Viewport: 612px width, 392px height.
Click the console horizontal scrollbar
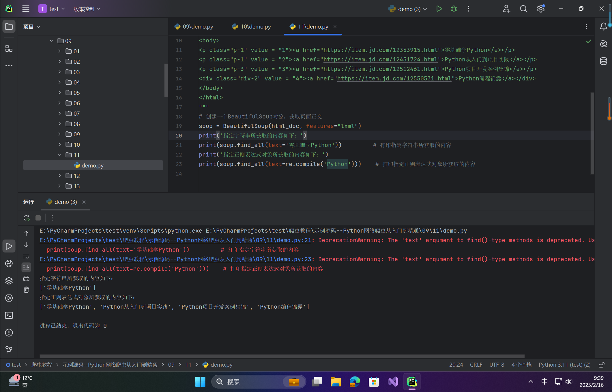(282, 356)
